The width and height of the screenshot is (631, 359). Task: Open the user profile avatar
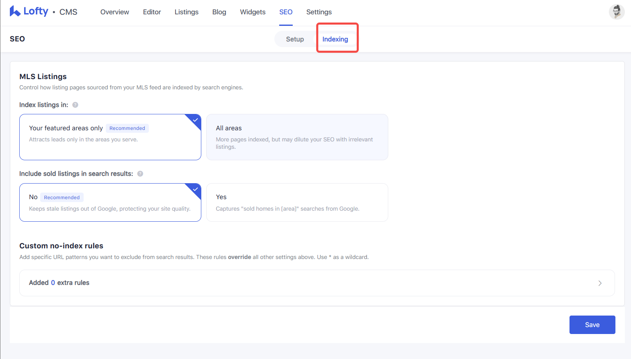coord(617,12)
